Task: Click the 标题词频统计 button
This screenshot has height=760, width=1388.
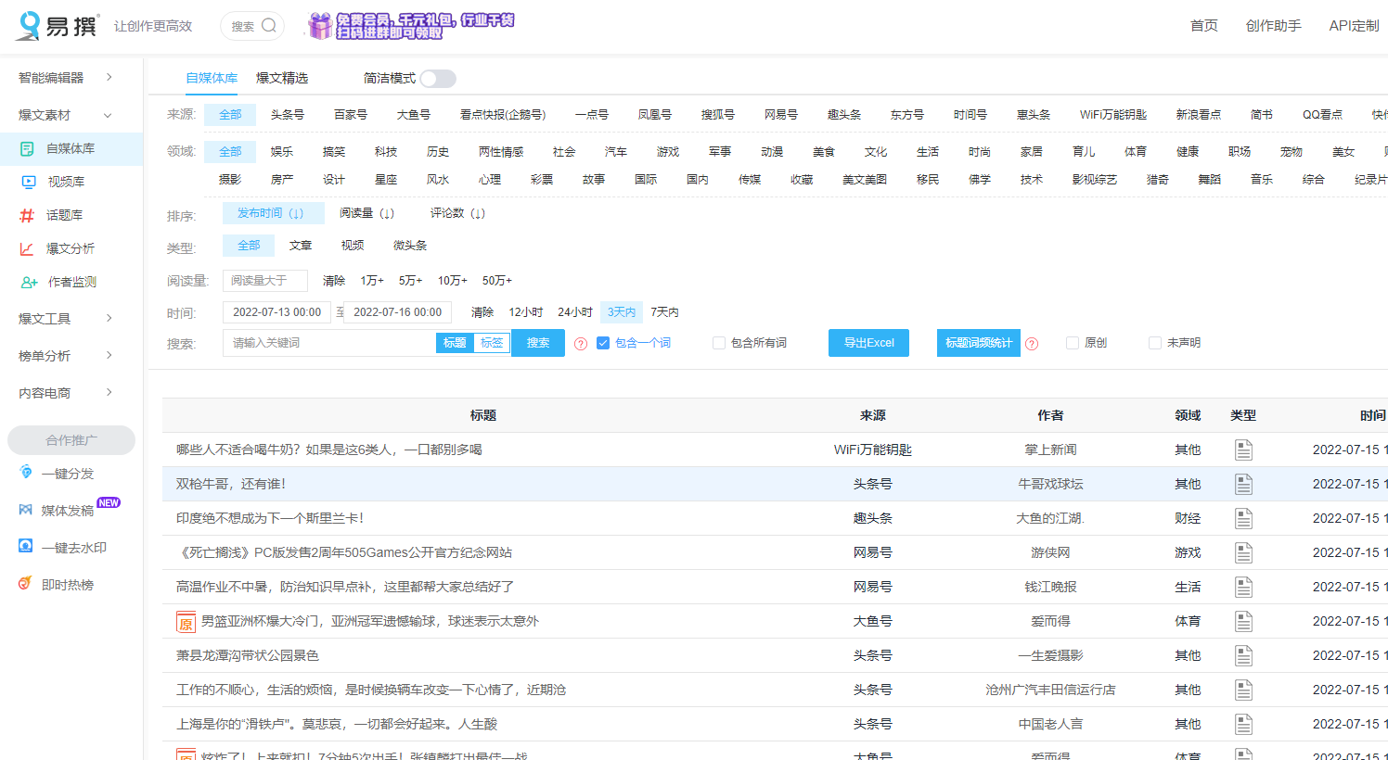Action: tap(979, 343)
